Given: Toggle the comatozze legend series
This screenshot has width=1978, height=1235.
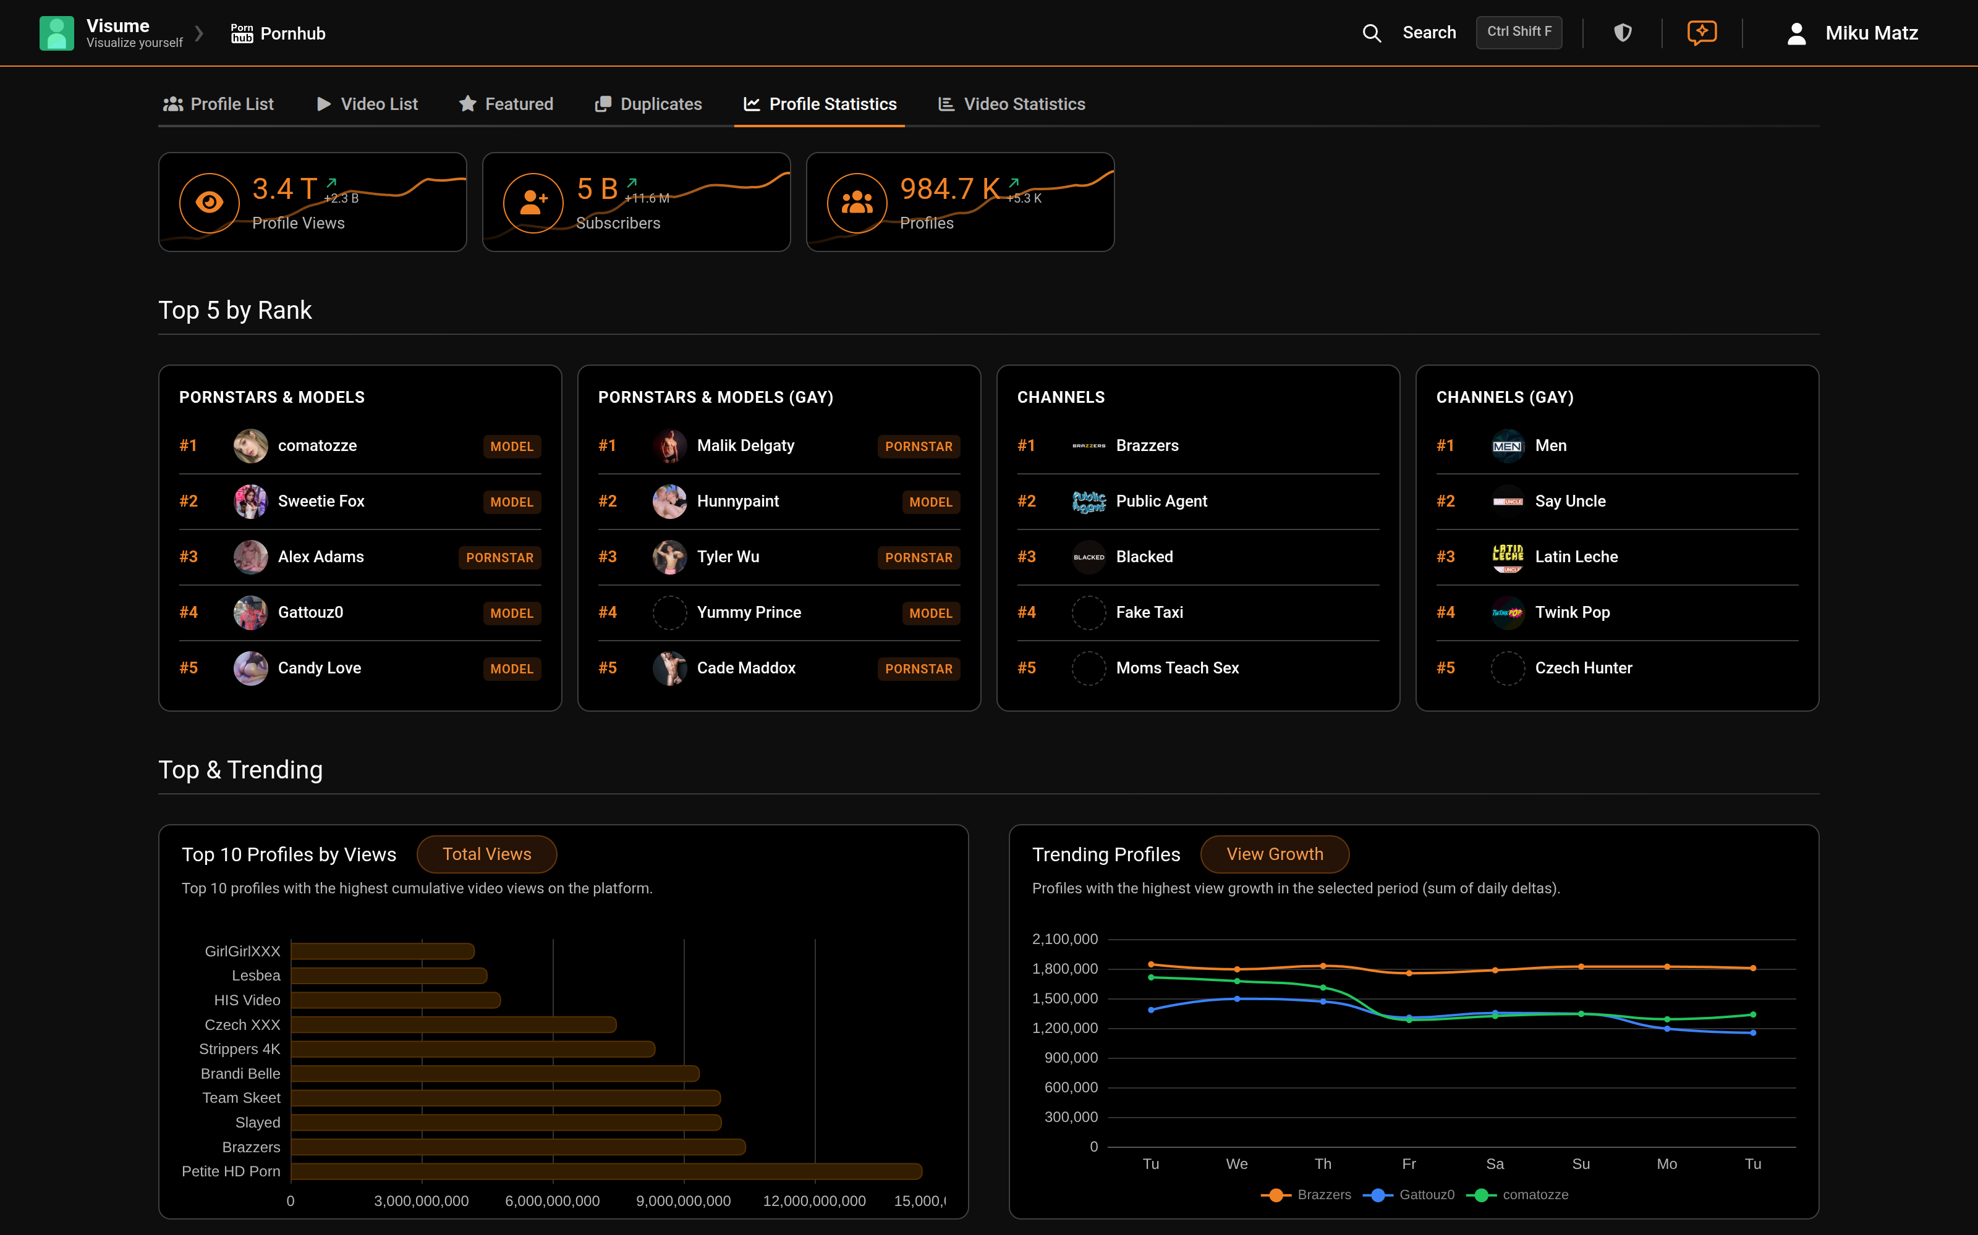Looking at the screenshot, I should click(x=1517, y=1195).
